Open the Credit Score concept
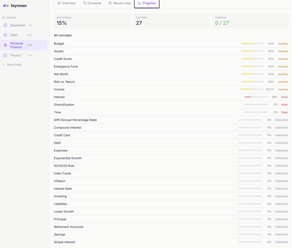 [x=171, y=59]
